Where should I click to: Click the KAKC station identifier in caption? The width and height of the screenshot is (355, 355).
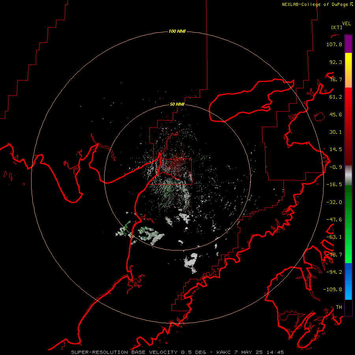224,352
